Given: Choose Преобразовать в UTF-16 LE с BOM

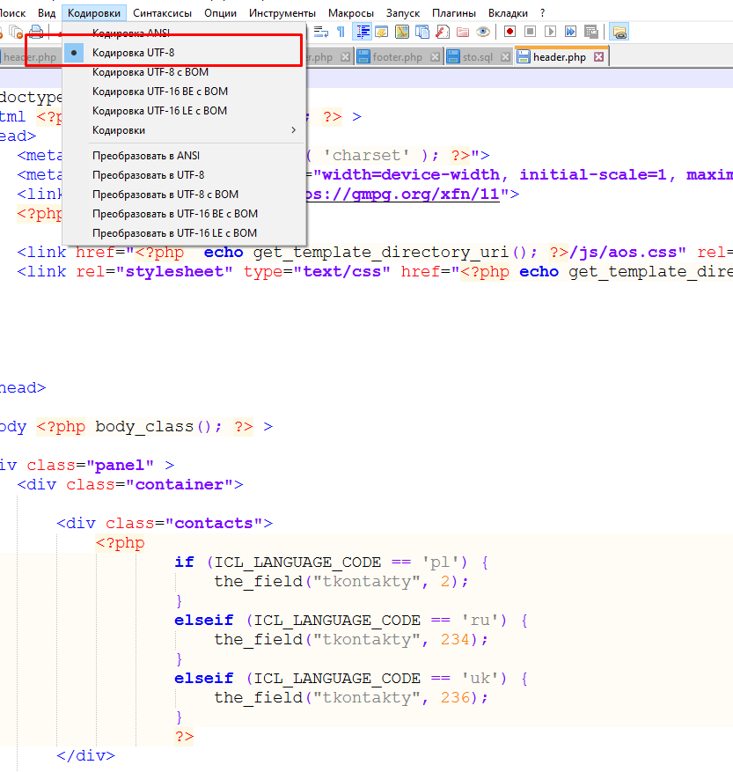Looking at the screenshot, I should (184, 233).
